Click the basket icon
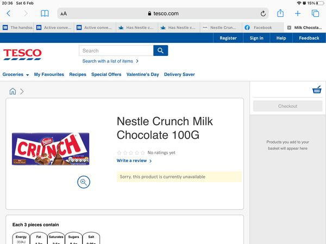Image resolution: width=326 pixels, height=244 pixels. coord(317,89)
